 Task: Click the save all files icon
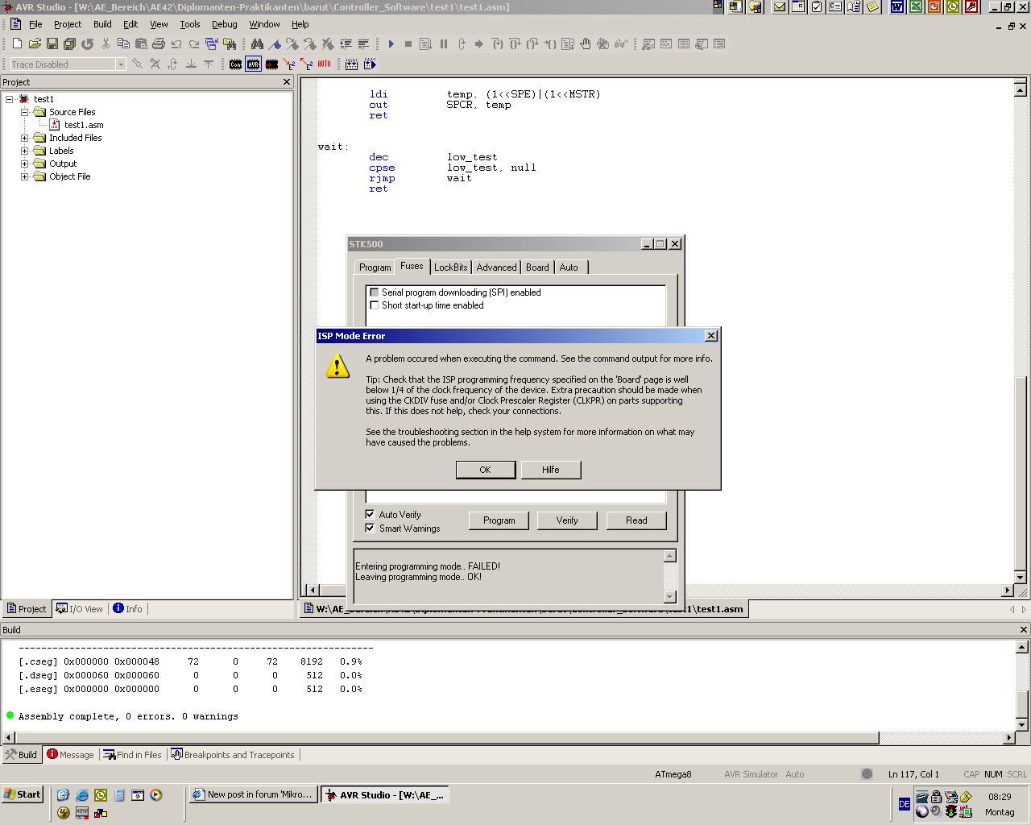(70, 44)
